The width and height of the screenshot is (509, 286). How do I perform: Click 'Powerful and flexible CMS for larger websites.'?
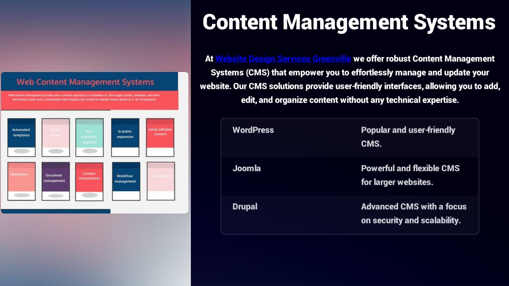[410, 175]
